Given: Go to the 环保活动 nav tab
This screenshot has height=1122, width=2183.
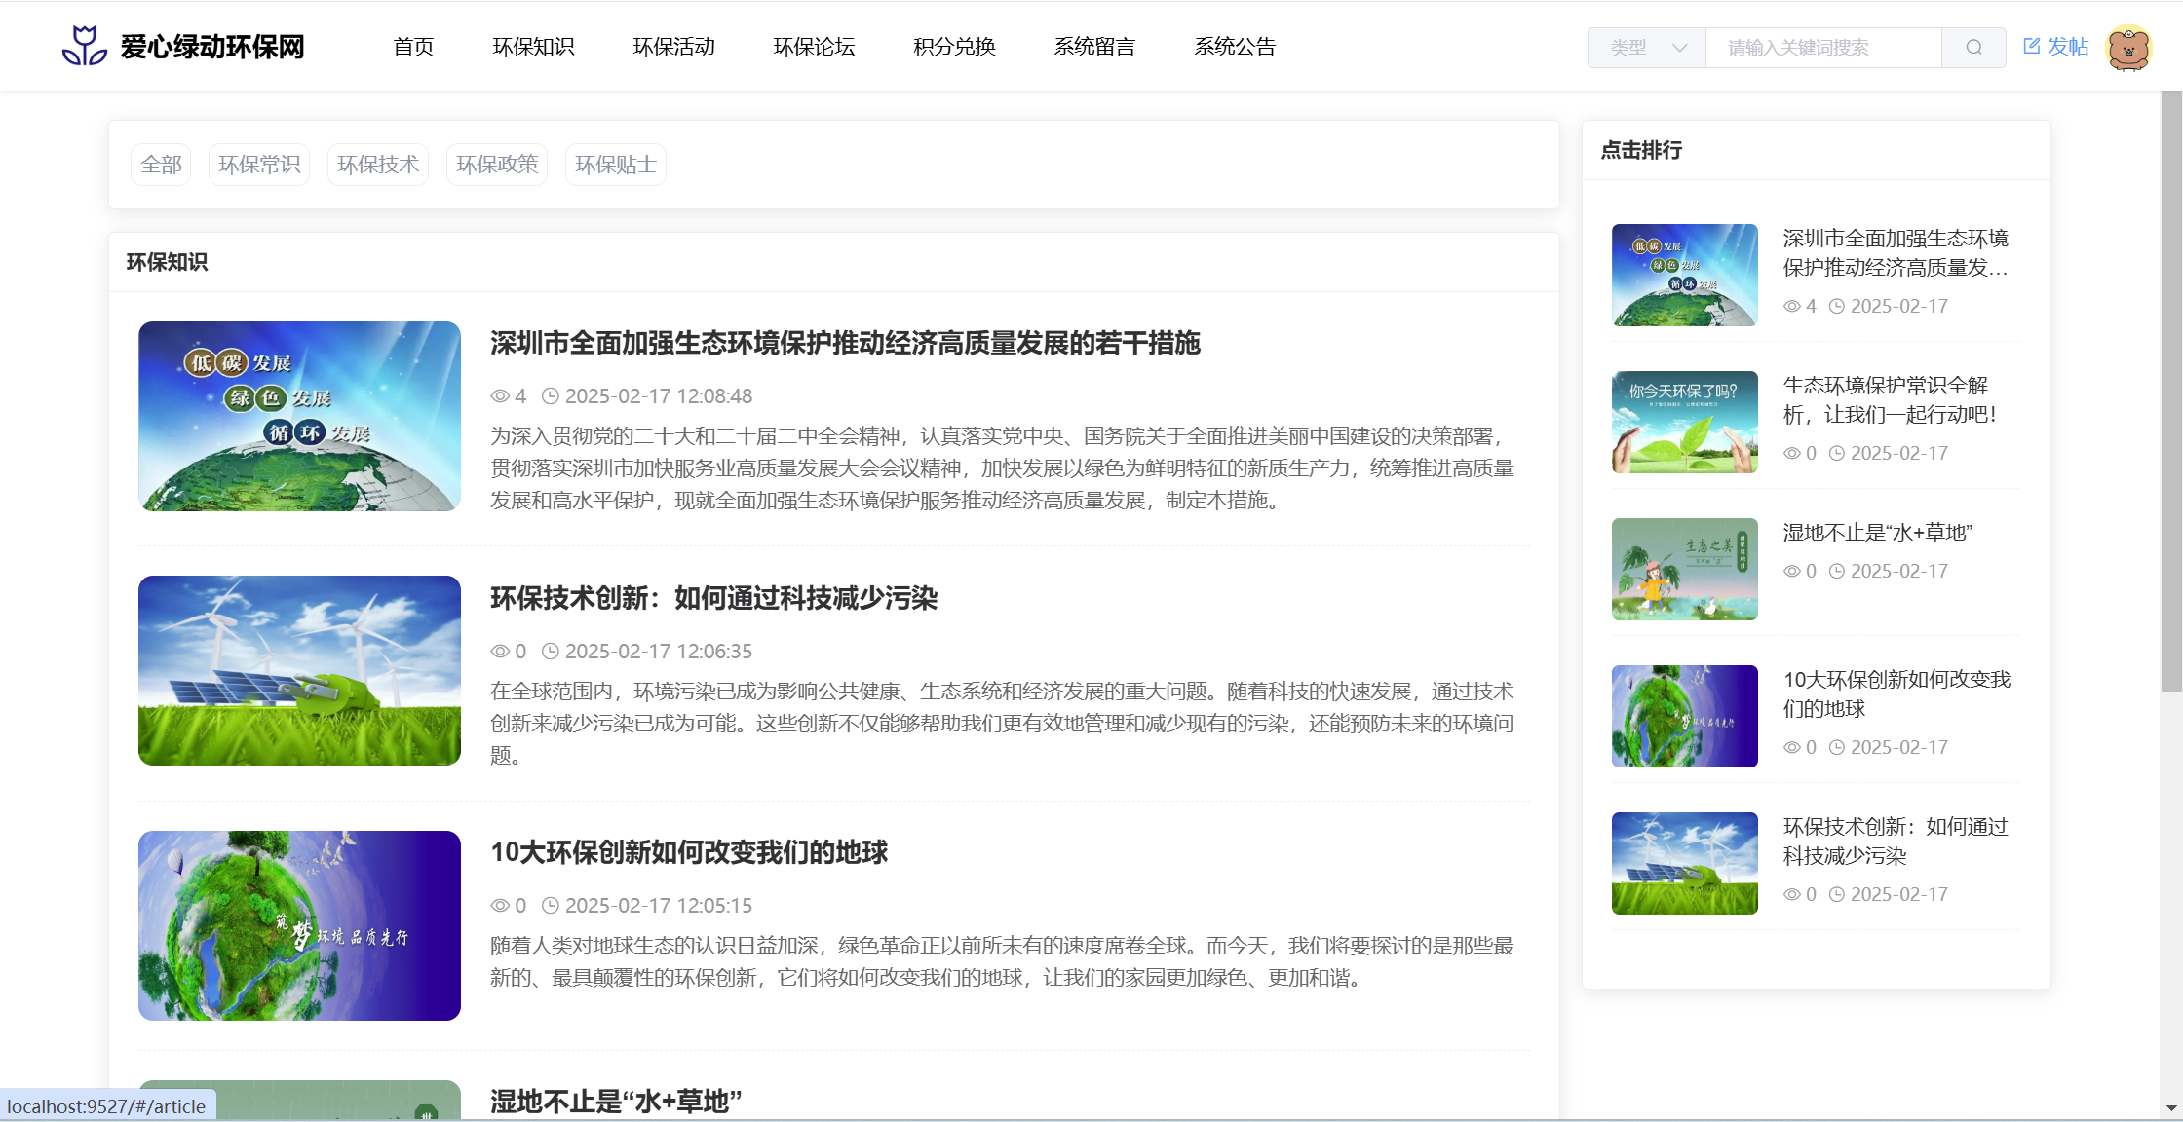Looking at the screenshot, I should pyautogui.click(x=673, y=47).
